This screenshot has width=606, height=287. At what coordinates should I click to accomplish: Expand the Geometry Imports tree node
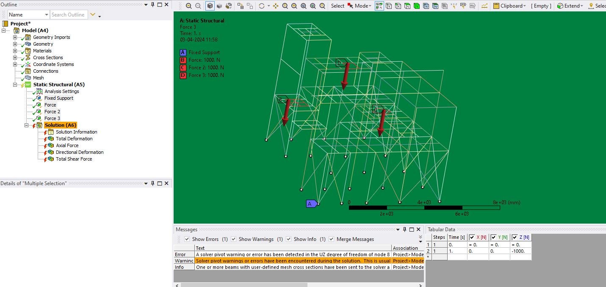coord(15,37)
